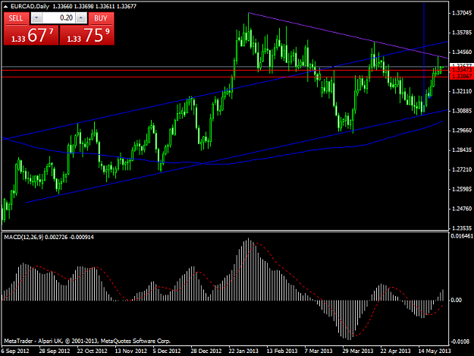Click the 1.34560 price axis label

coord(462,52)
